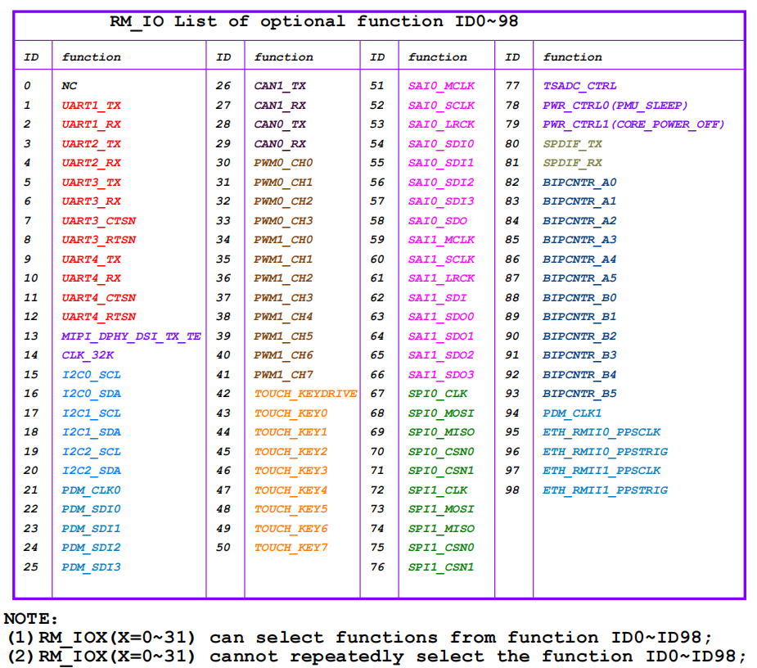Select SPI0_CSN1 function text

click(x=441, y=471)
